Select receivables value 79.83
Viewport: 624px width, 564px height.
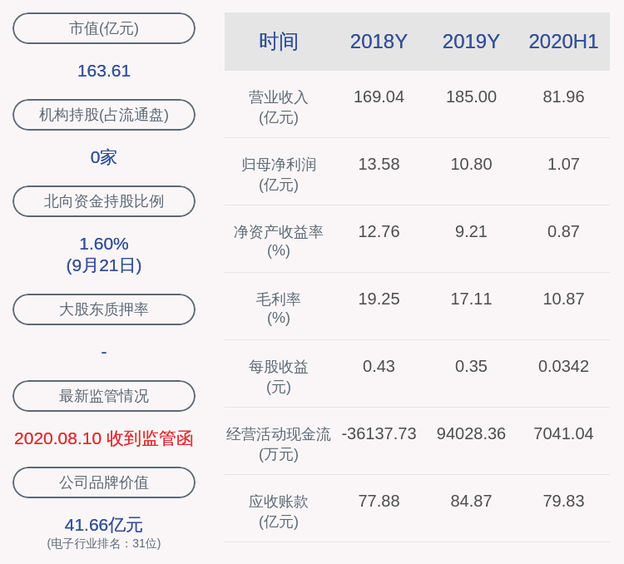point(563,501)
